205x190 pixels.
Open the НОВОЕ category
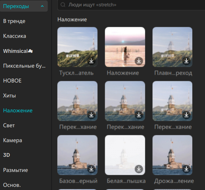click(x=12, y=81)
